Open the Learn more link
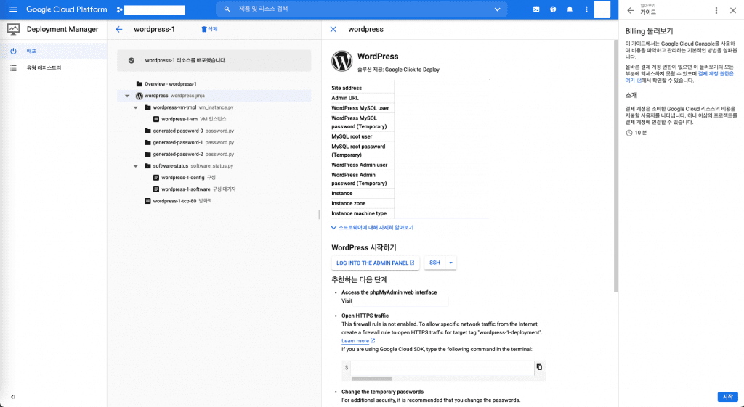The height and width of the screenshot is (407, 744). click(x=358, y=341)
